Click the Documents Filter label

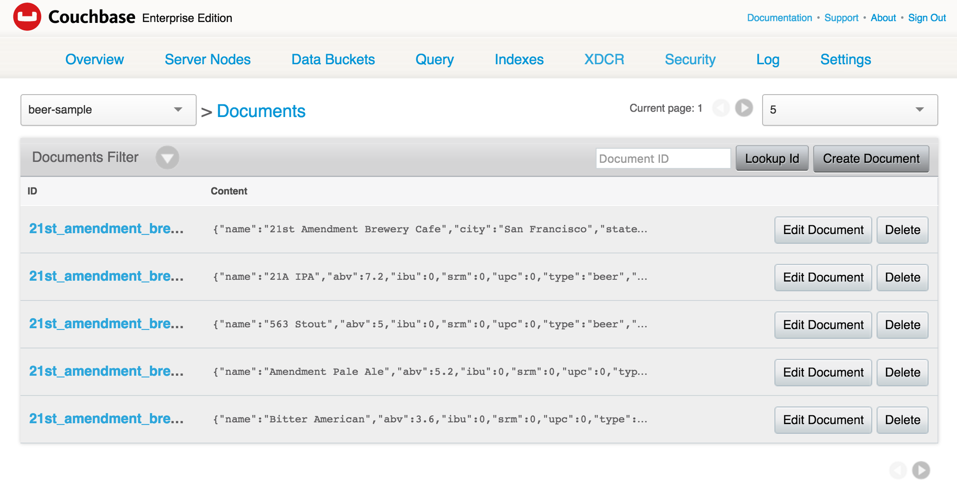(85, 157)
